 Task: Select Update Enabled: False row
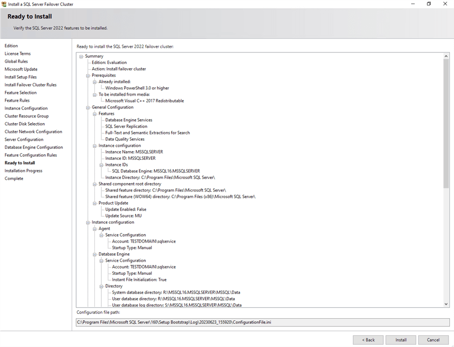126,209
